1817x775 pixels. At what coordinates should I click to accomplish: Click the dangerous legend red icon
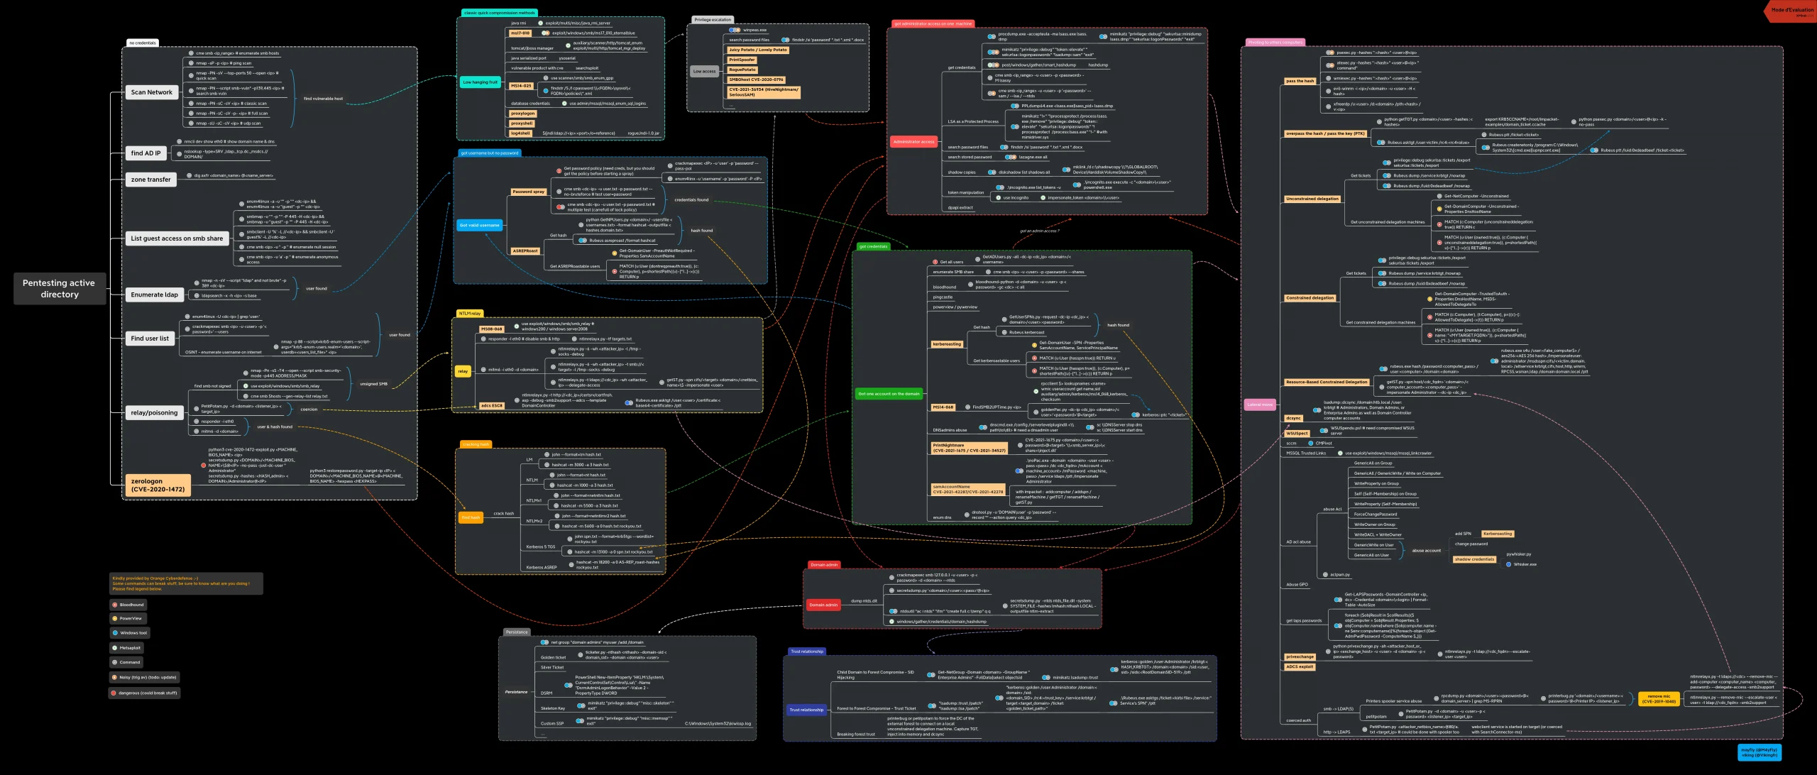tap(114, 693)
